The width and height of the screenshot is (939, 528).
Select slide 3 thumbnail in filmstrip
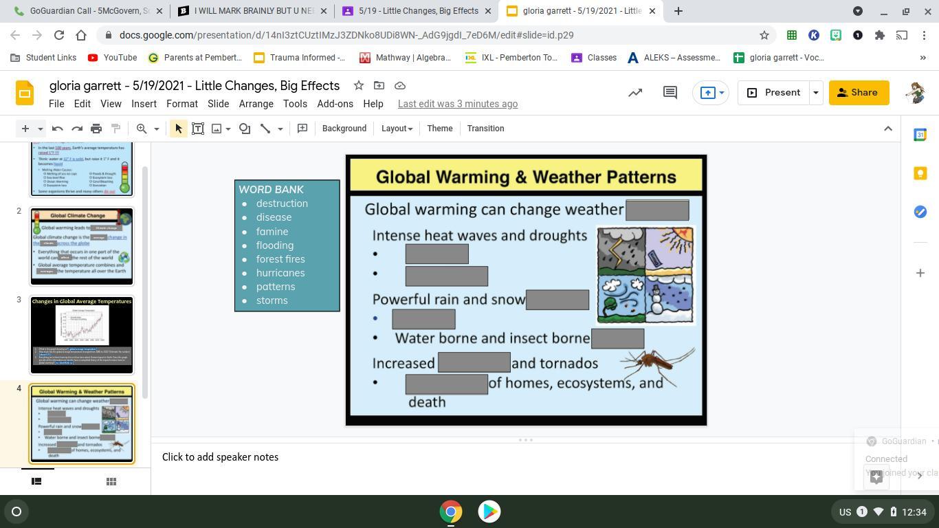(x=81, y=335)
